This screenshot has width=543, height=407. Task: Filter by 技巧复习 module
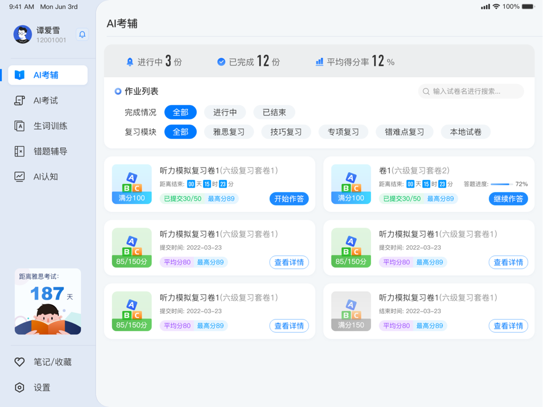[286, 132]
